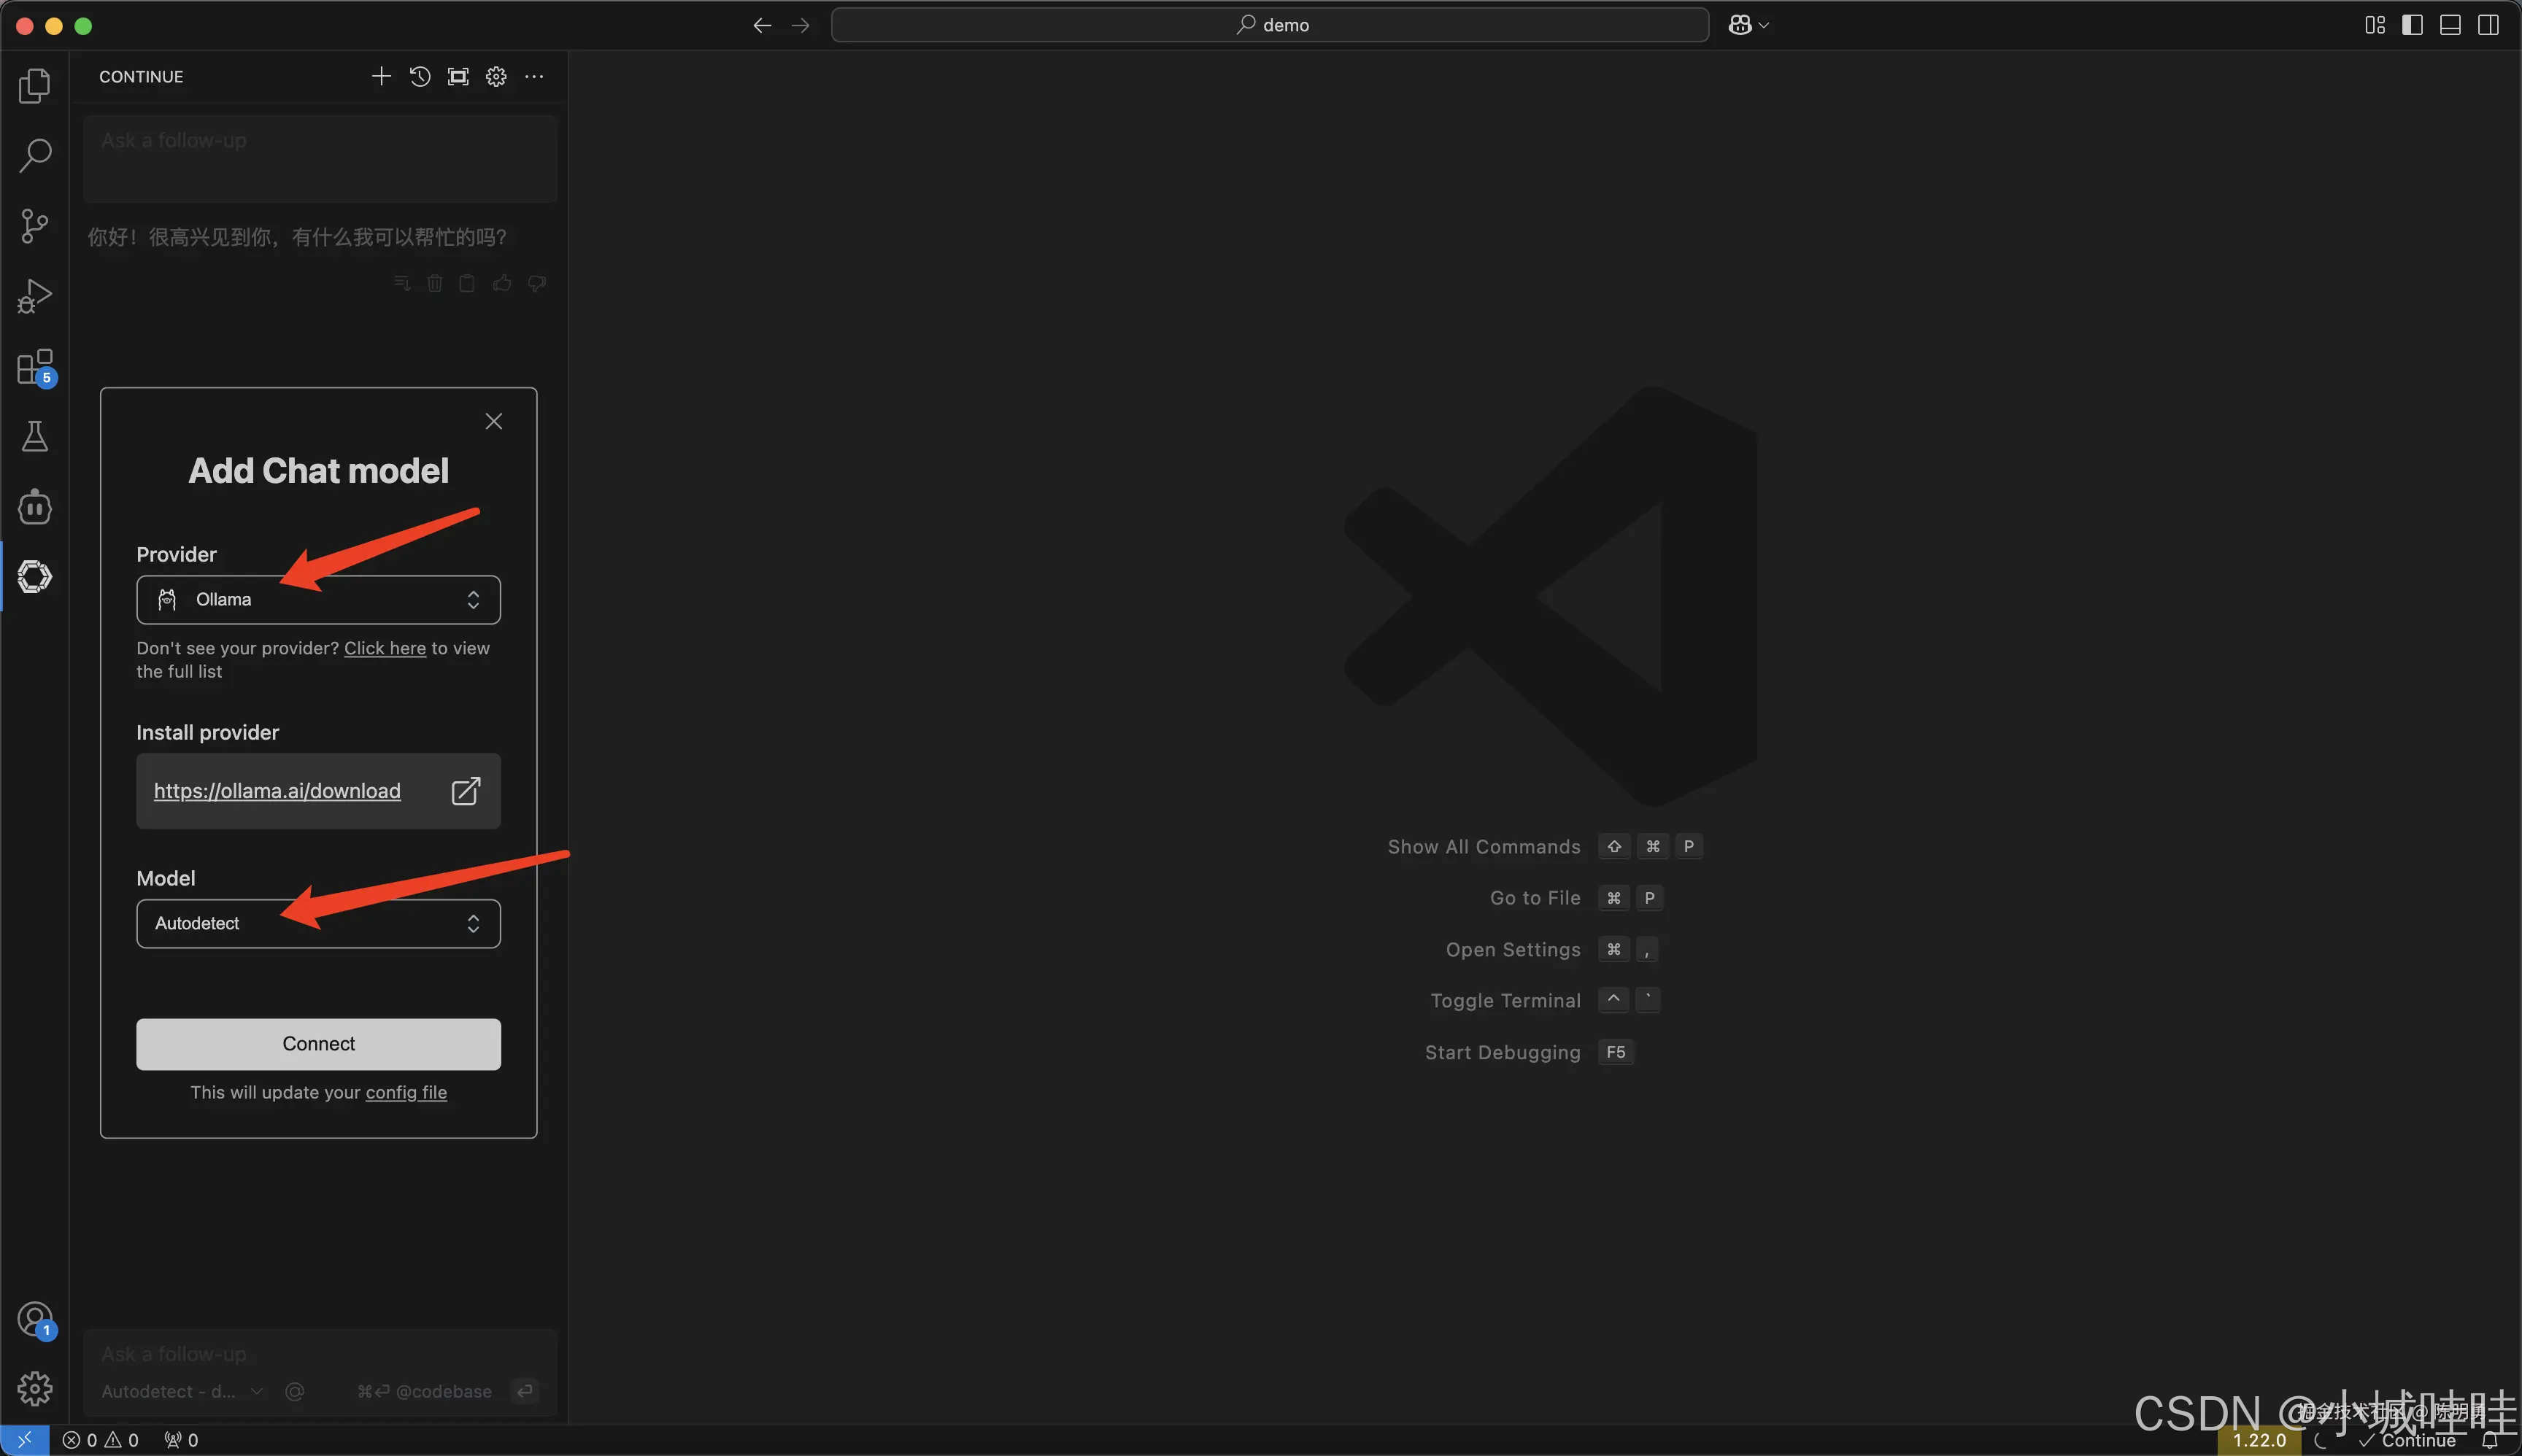The image size is (2522, 1456).
Task: Start a new Continue session with plus icon
Action: pos(381,77)
